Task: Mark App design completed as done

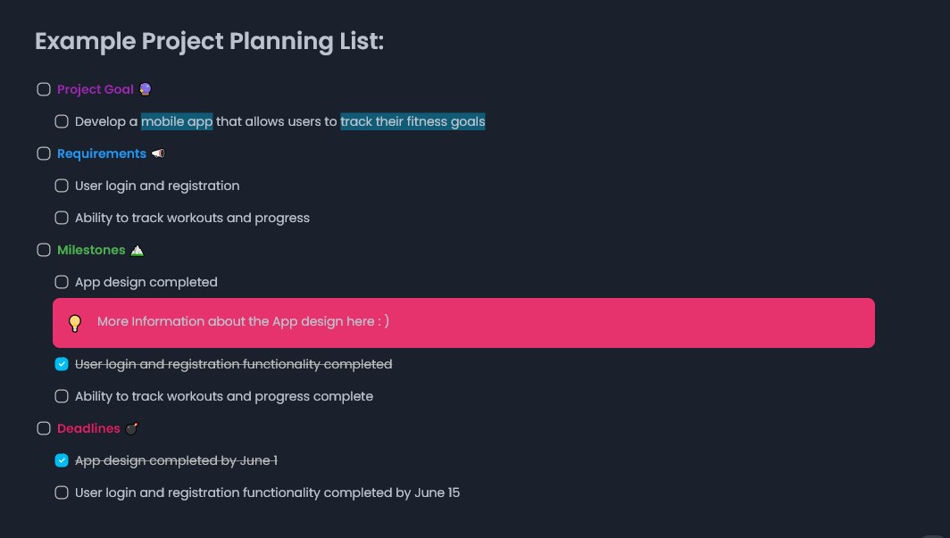Action: click(x=62, y=282)
